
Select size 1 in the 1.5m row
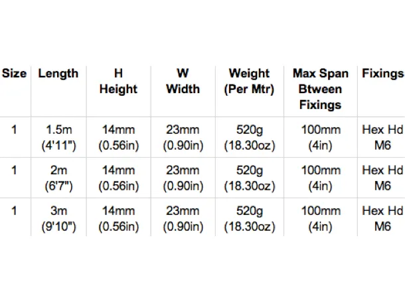click(x=14, y=130)
